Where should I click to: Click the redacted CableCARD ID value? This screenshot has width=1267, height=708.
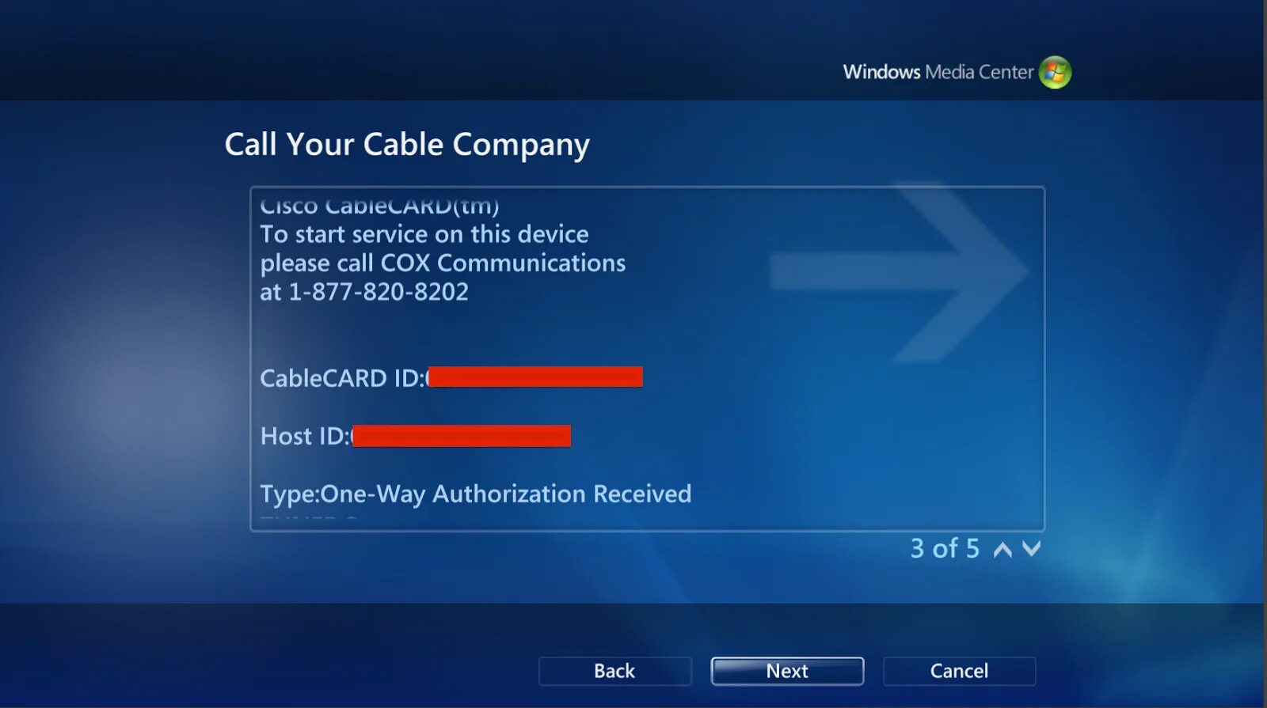(x=535, y=377)
